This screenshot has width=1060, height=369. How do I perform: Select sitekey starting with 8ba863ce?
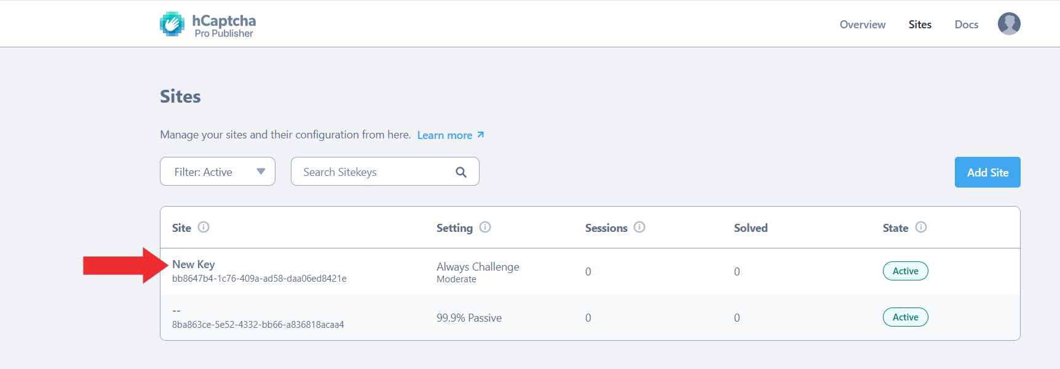258,325
